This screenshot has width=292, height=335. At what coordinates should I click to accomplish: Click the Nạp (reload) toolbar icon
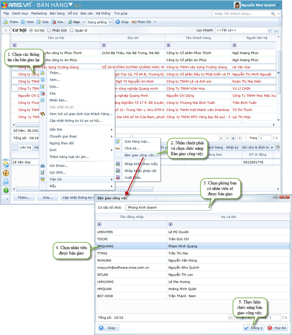[70, 22]
